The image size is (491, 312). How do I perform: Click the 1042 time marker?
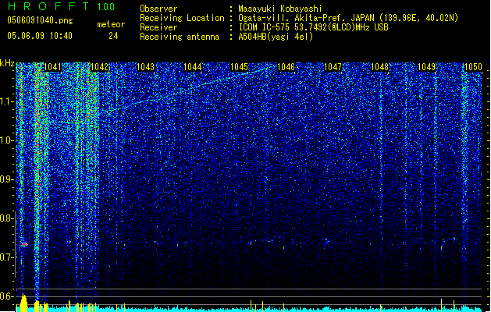(x=99, y=67)
